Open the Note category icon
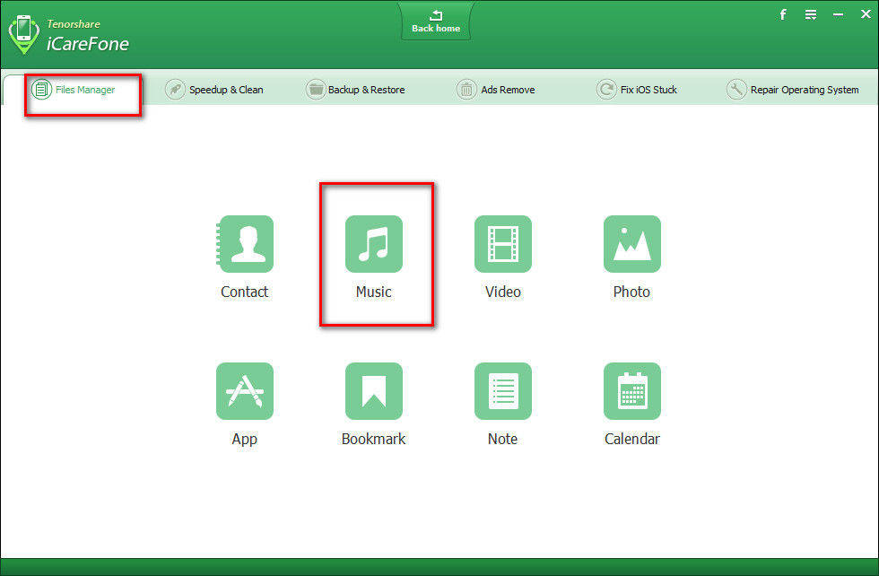Screen dimensions: 879x576 (x=503, y=391)
